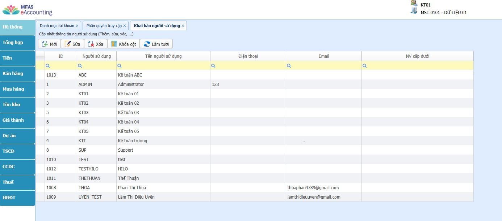The image size is (502, 221).
Task: Click the search icon in ID filter
Action: click(x=48, y=66)
